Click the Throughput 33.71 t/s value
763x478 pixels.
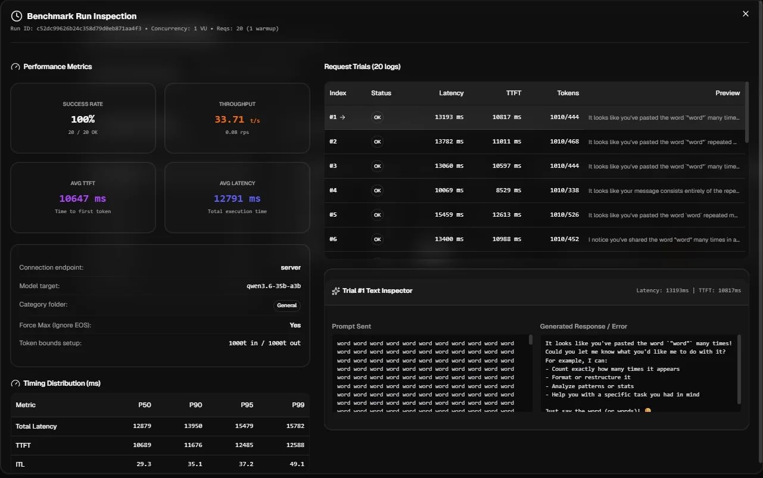click(x=237, y=120)
